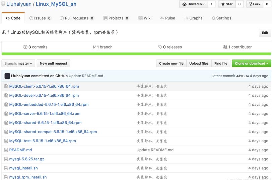Click the pulse waveform icon beside Pulse
272x180 pixels.
click(162, 18)
